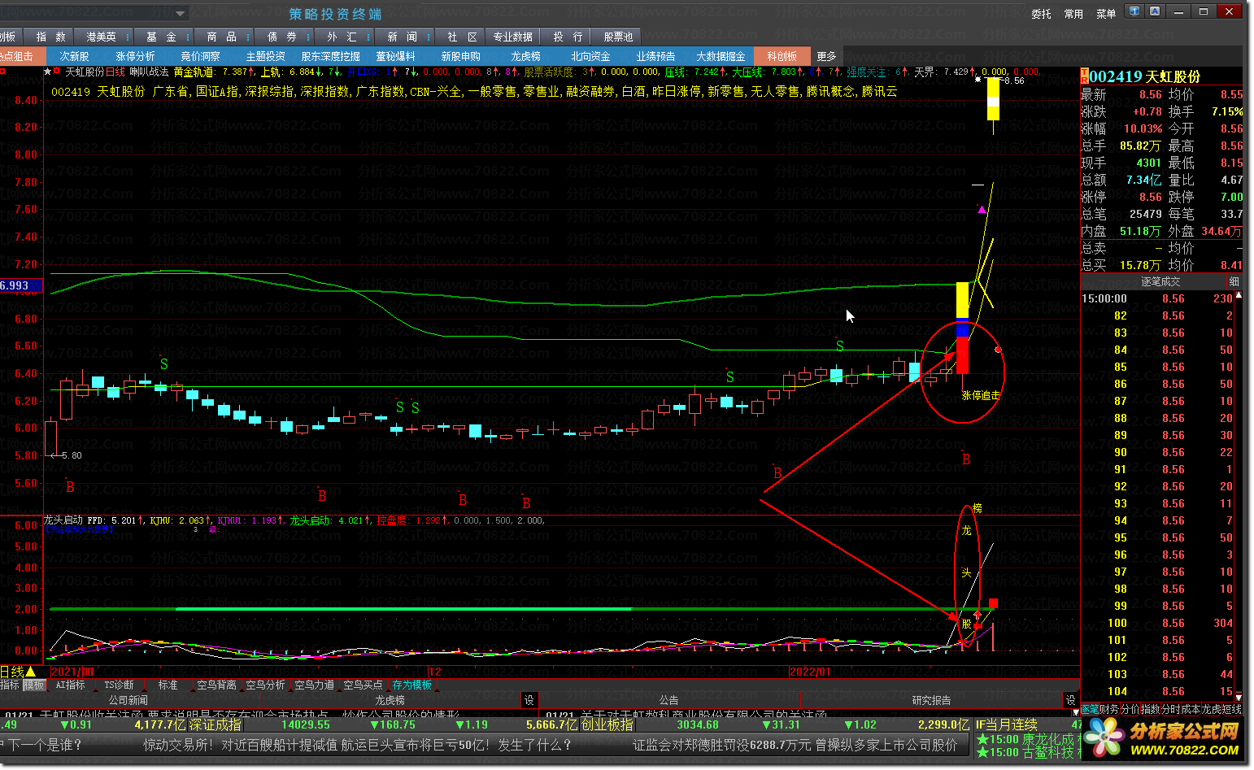Click the 分析家公式网 logo
Image resolution: width=1254 pixels, height=770 pixels.
point(1164,738)
